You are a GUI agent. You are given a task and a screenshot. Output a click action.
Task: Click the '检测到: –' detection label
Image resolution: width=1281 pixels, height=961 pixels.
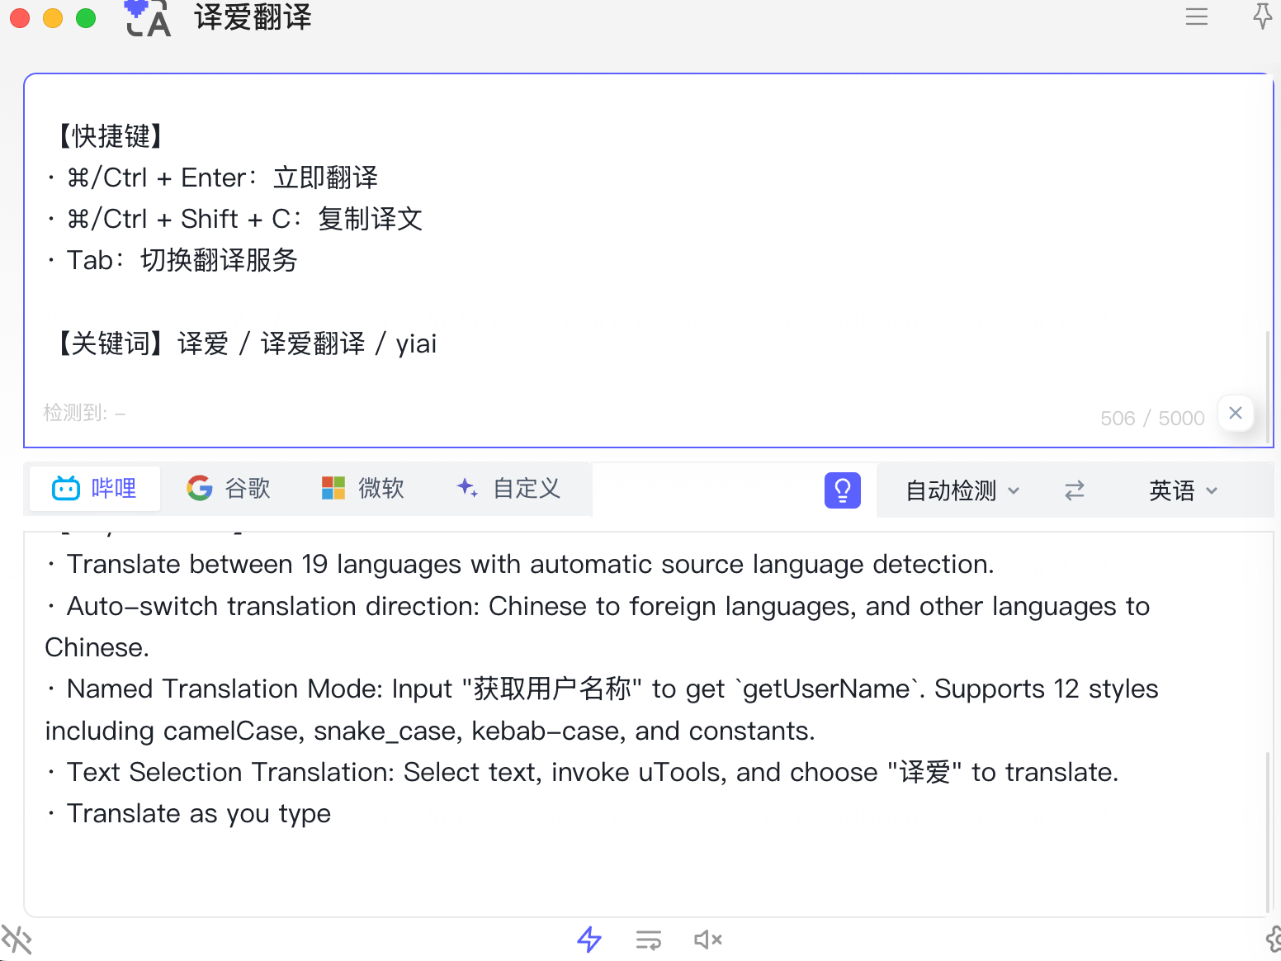click(84, 413)
